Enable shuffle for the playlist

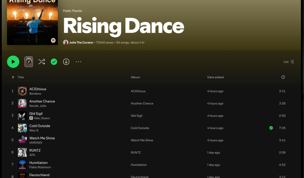tap(42, 62)
